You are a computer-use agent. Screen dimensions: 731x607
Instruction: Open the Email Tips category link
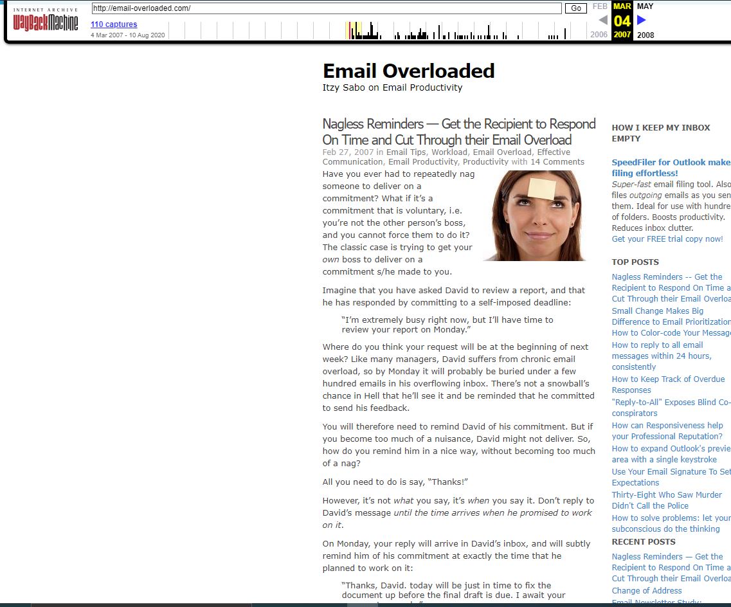click(x=406, y=152)
